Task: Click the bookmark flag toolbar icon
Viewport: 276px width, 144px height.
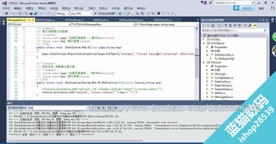Action: click(159, 14)
